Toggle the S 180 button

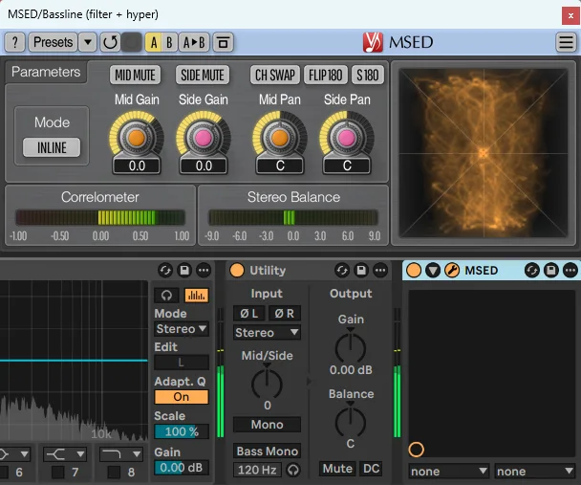click(x=368, y=76)
